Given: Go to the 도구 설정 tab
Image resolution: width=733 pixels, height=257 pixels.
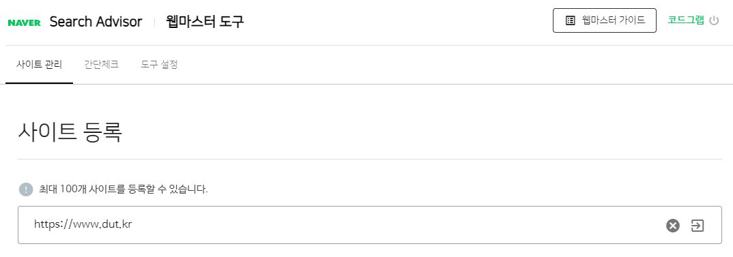Looking at the screenshot, I should pyautogui.click(x=160, y=65).
